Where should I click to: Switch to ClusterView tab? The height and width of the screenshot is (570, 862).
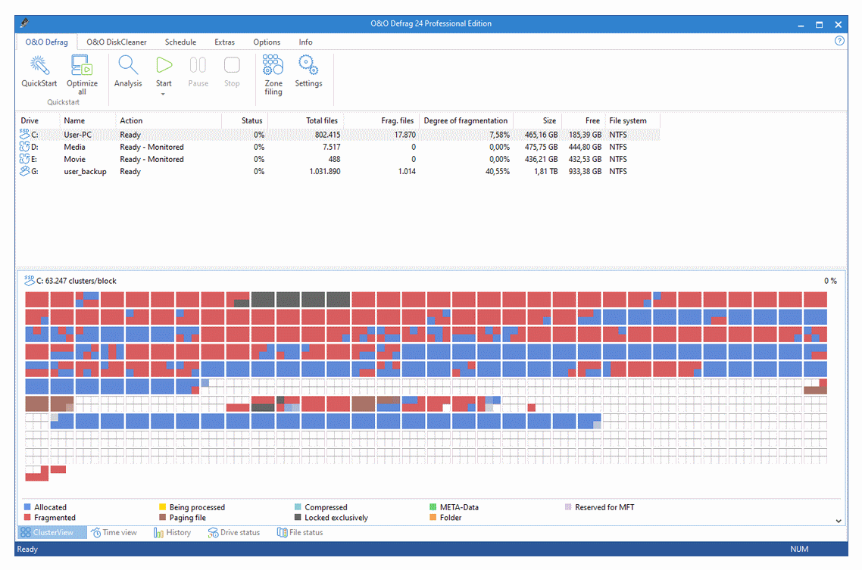[x=52, y=532]
